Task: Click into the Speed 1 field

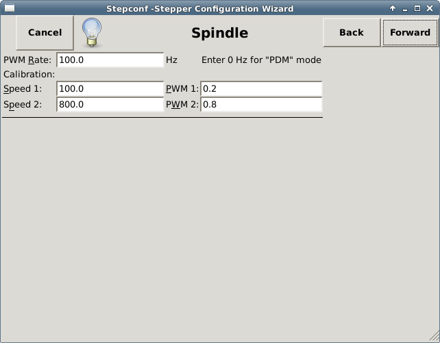Action: click(x=110, y=89)
